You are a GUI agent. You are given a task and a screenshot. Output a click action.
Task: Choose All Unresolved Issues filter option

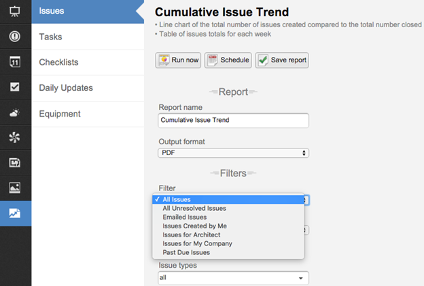coord(194,208)
